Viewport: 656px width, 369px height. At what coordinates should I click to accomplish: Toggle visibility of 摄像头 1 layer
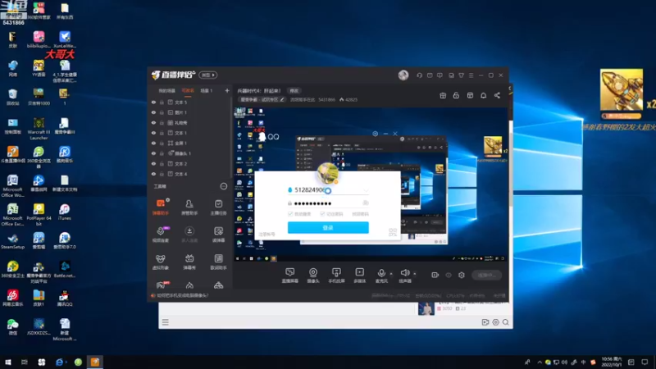point(153,153)
